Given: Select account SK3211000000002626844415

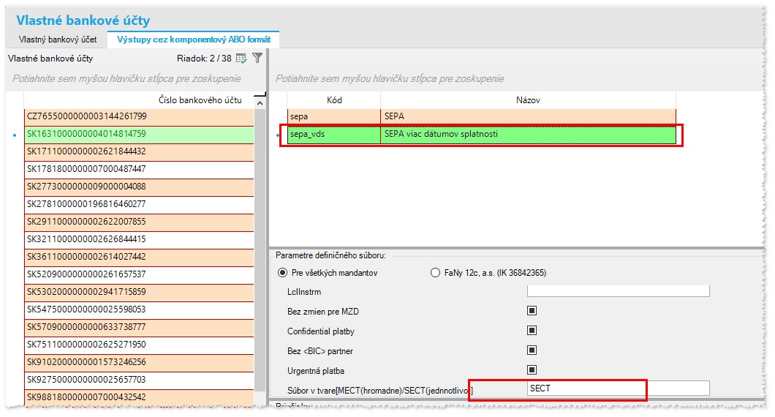Looking at the screenshot, I should (x=139, y=239).
